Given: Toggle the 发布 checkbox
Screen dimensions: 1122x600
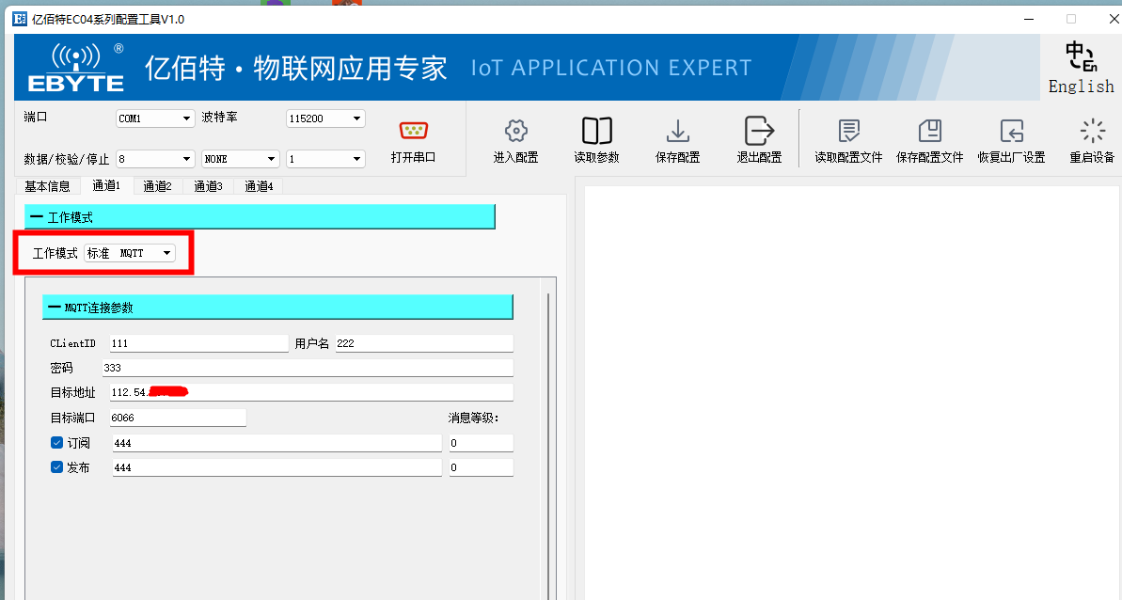Looking at the screenshot, I should [56, 467].
